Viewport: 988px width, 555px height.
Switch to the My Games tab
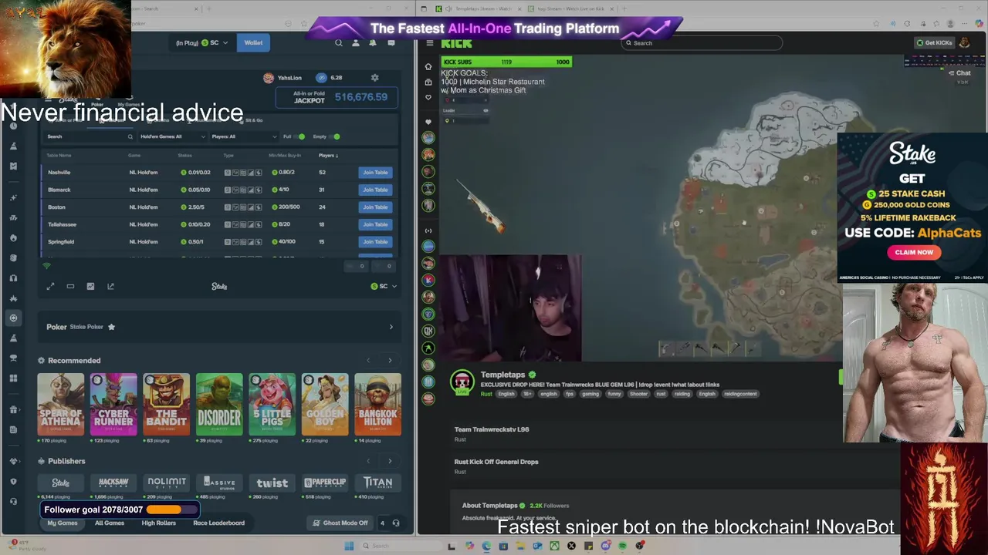pos(63,523)
